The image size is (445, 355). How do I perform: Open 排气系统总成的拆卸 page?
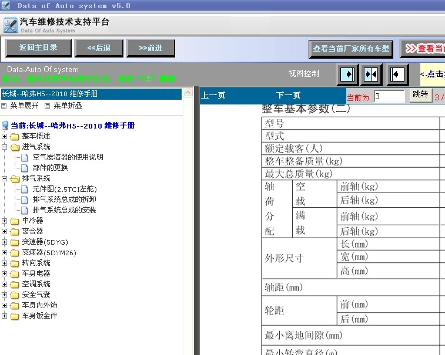coord(64,200)
